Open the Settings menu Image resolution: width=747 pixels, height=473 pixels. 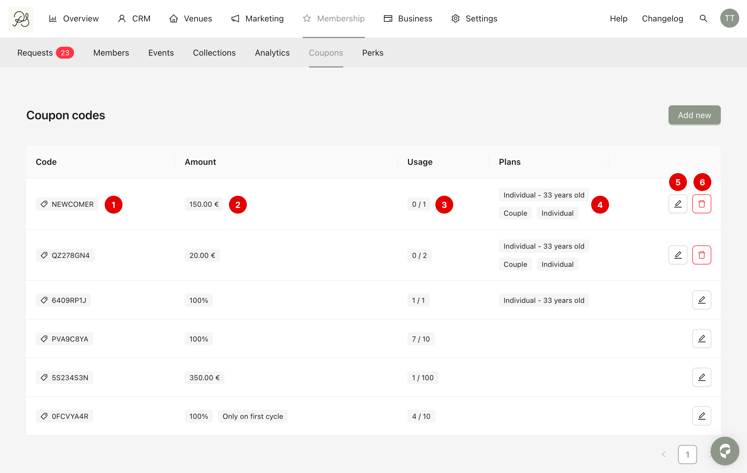click(x=474, y=19)
